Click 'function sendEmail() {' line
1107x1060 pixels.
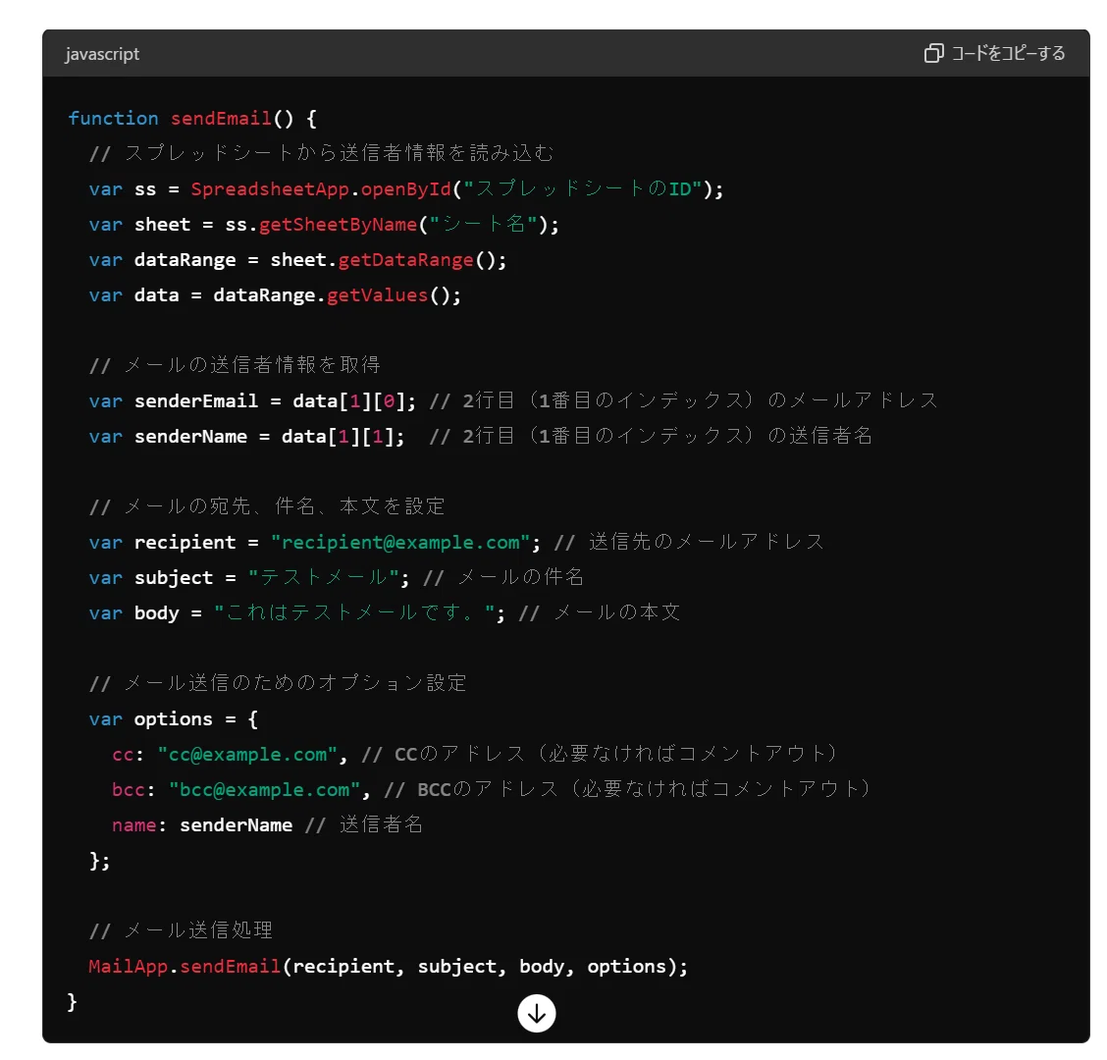click(x=192, y=118)
